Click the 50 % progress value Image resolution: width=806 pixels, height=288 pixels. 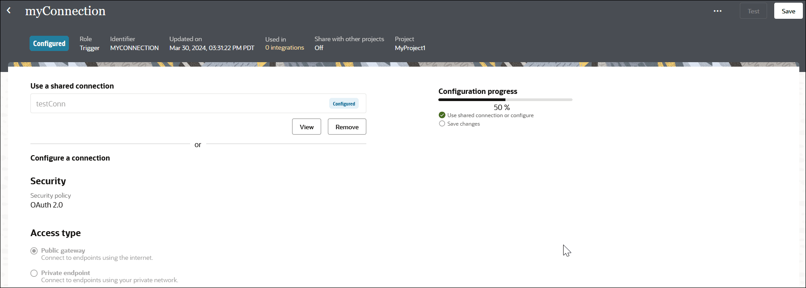tap(501, 107)
